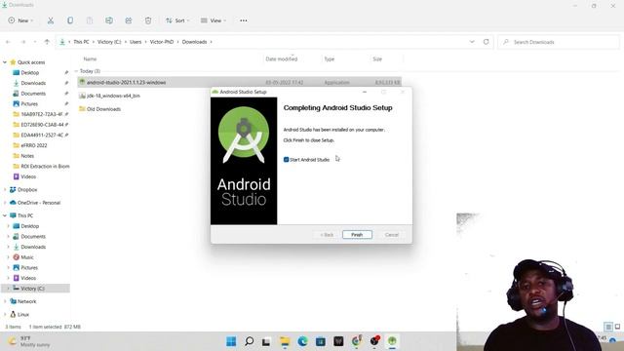Collapse the This PC tree node
624x351 pixels.
pos(5,215)
